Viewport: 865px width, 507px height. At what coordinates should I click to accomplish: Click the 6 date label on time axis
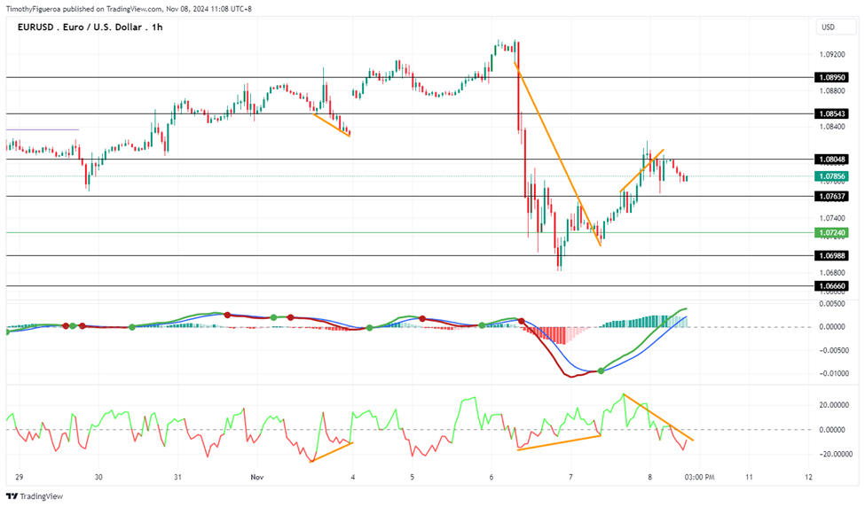pos(491,477)
